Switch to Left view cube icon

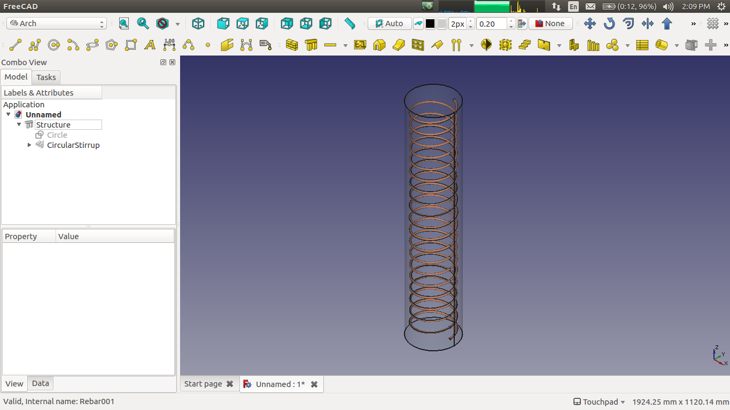[325, 23]
